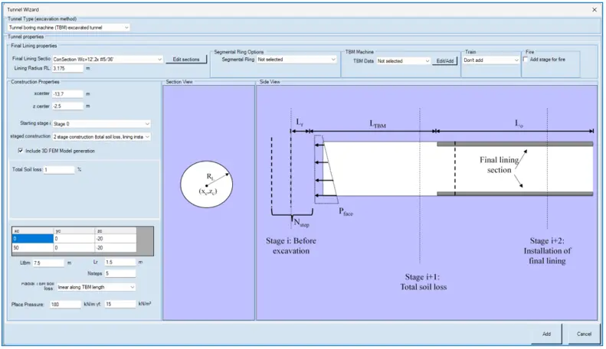Click the xcenter input field
The image size is (606, 349).
click(67, 94)
